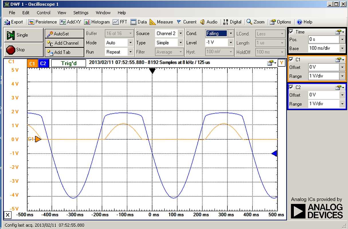
Task: Click the blue C2 trigger level marker
Action: (x=274, y=153)
